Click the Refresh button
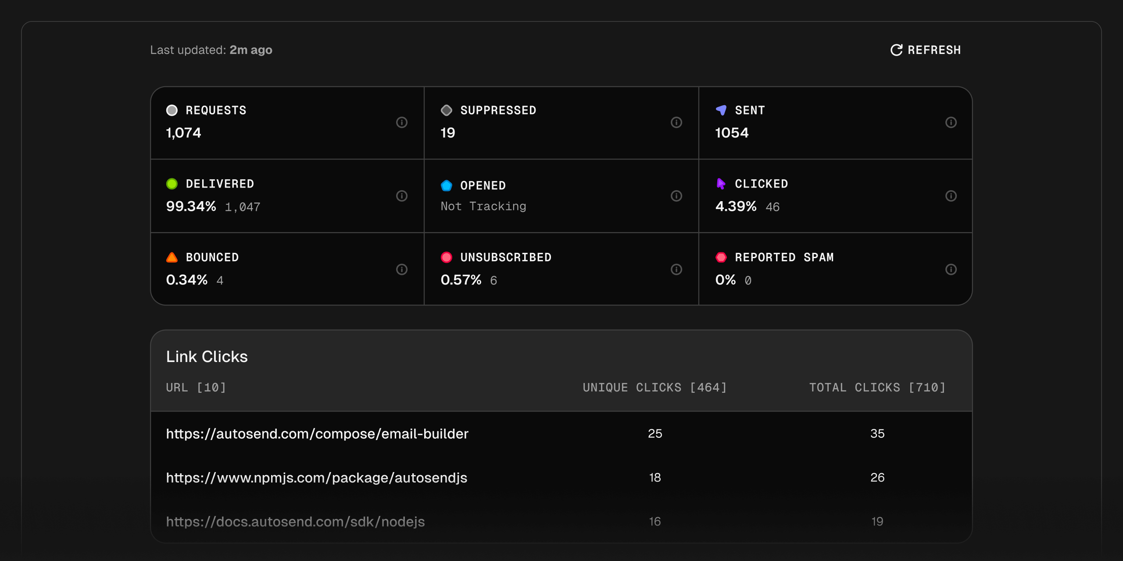 (926, 50)
